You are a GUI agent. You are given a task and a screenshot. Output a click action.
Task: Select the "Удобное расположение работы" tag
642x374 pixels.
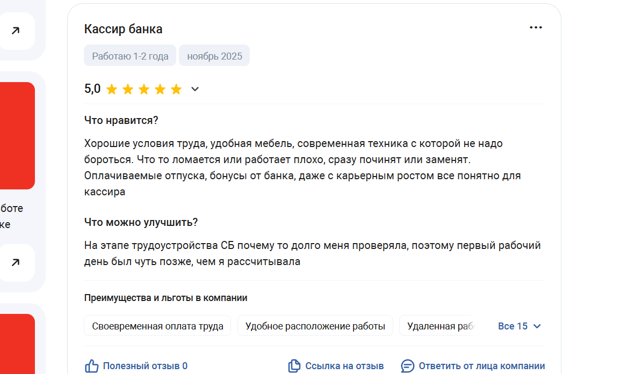pos(315,326)
